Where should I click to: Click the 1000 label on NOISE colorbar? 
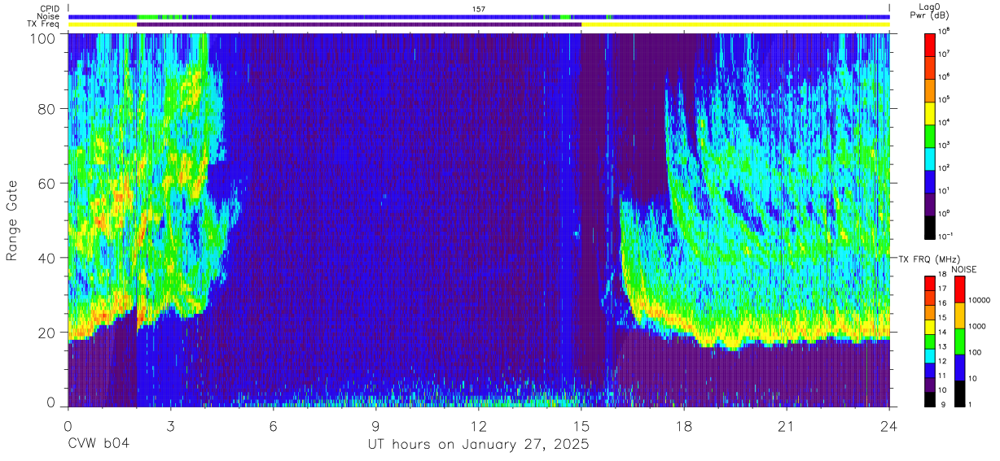click(977, 326)
